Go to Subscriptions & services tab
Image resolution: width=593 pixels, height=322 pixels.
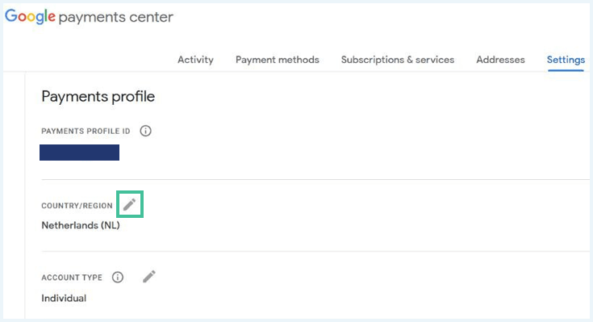398,60
